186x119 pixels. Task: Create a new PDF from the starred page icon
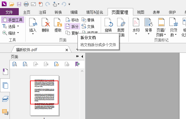coord(41,4)
